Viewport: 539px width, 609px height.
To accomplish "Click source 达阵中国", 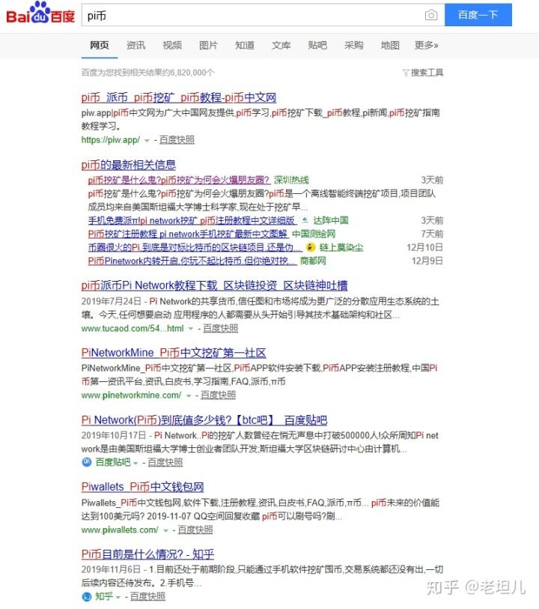I will click(331, 220).
